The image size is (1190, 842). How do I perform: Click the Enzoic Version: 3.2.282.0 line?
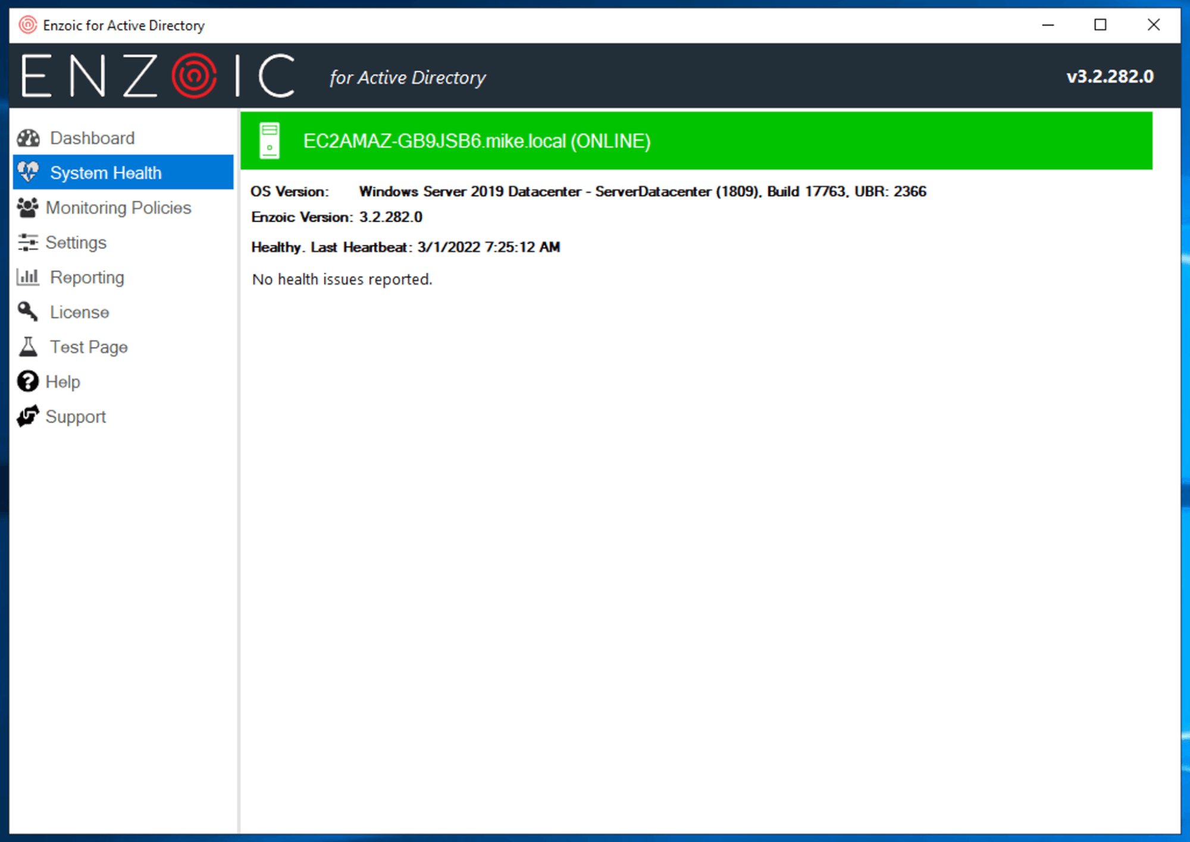(x=337, y=217)
